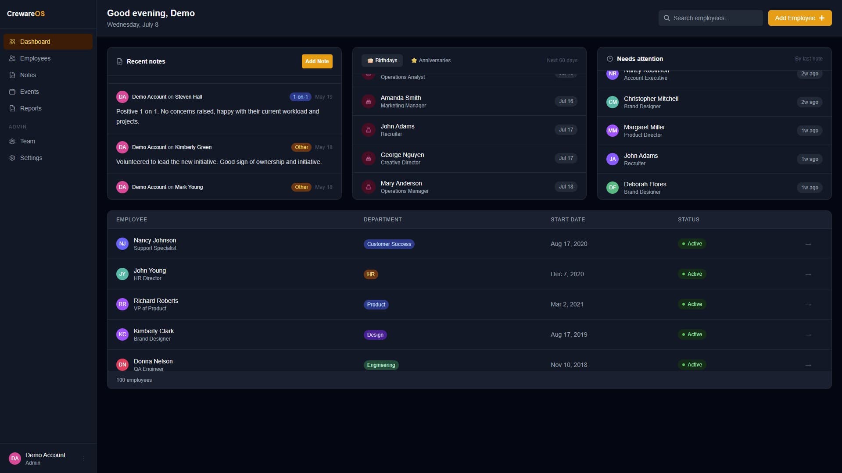The image size is (842, 473).
Task: Click the Recent notes document icon
Action: [x=119, y=61]
